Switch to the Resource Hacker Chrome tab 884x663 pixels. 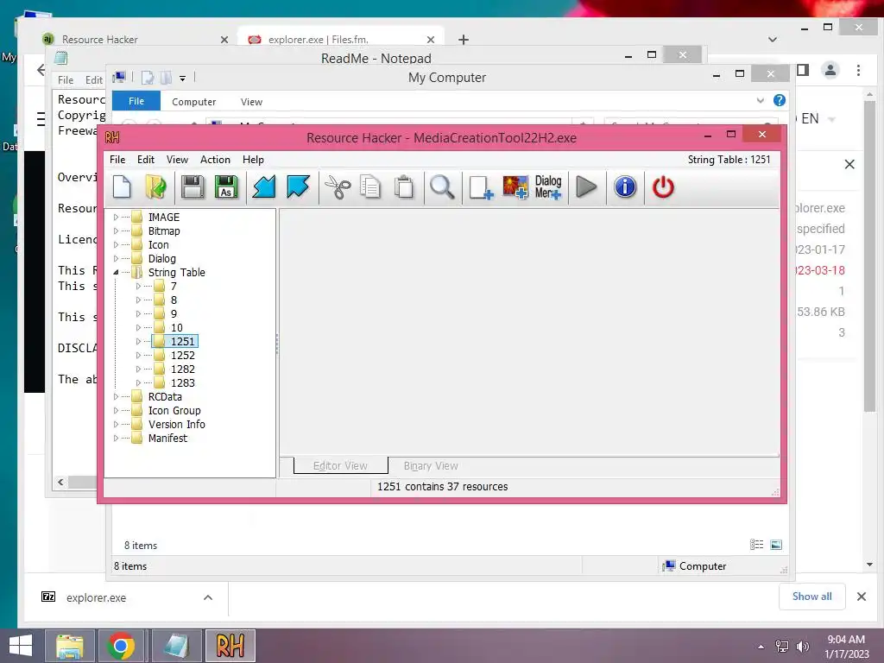coord(136,40)
